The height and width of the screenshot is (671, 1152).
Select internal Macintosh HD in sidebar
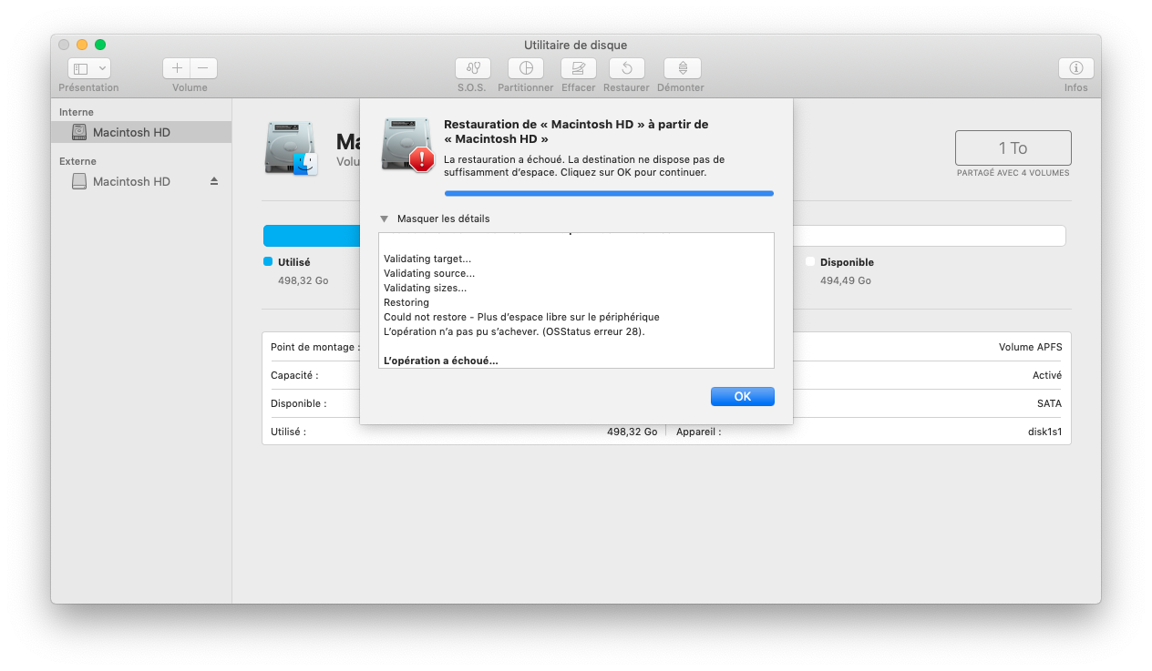click(x=141, y=132)
